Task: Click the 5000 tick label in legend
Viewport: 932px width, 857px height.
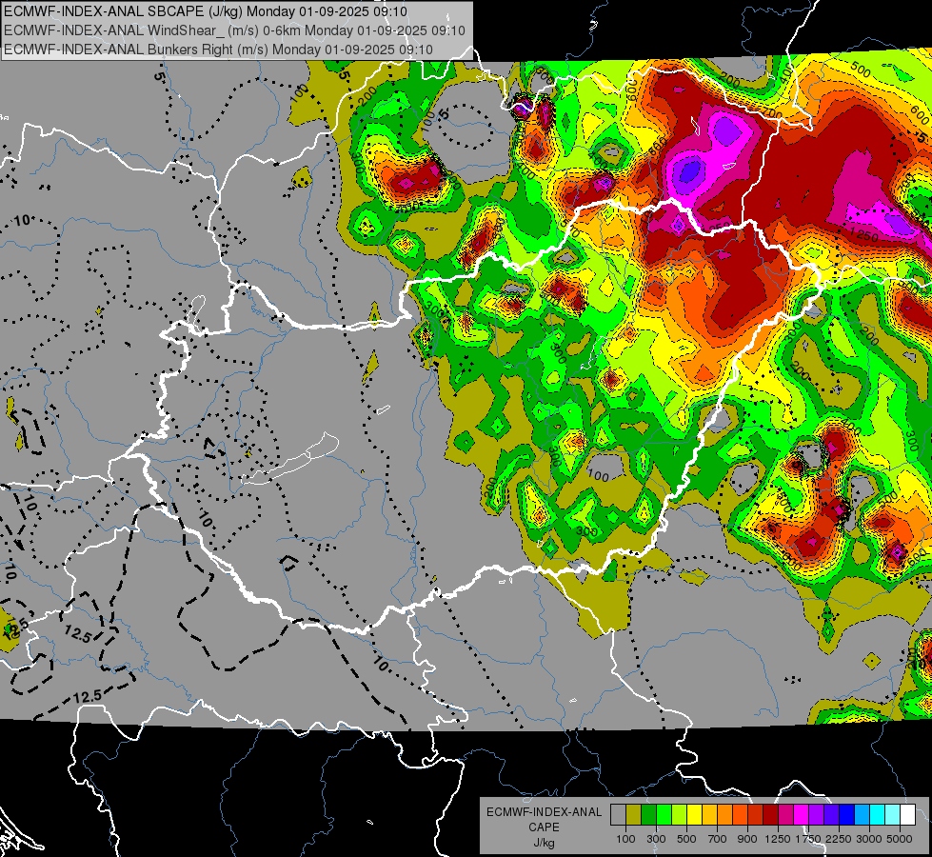Action: 900,839
